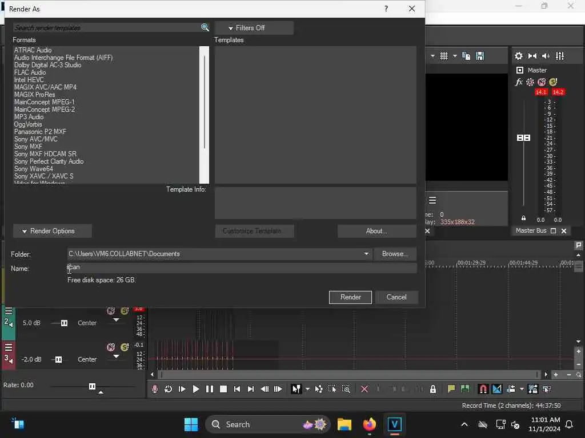The height and width of the screenshot is (438, 585).
Task: Select MainConcept MPEG-2 format
Action: pos(45,109)
